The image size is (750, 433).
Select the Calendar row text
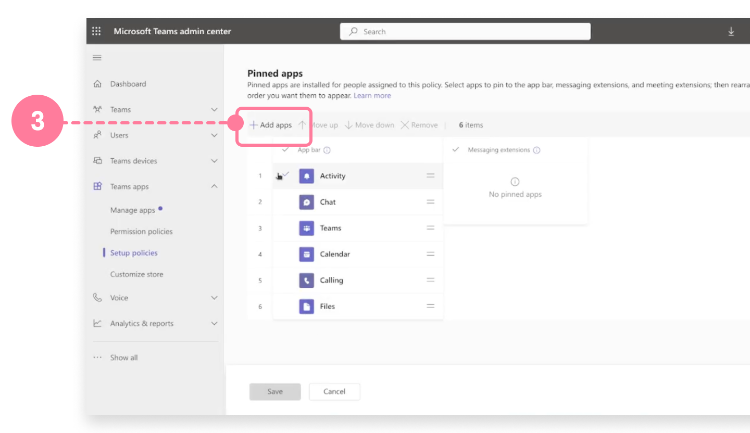pyautogui.click(x=335, y=254)
